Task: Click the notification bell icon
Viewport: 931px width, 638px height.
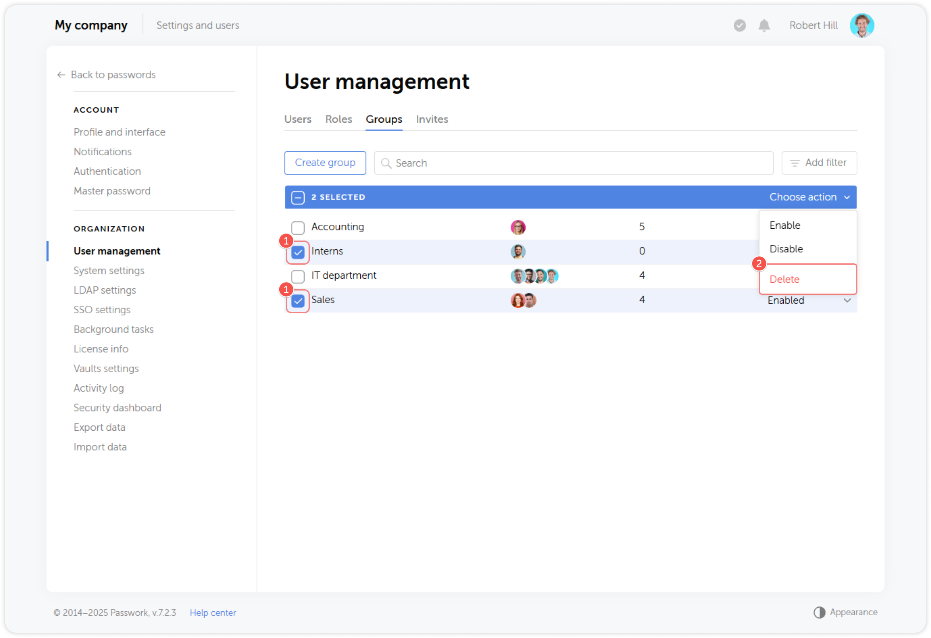Action: (x=764, y=25)
